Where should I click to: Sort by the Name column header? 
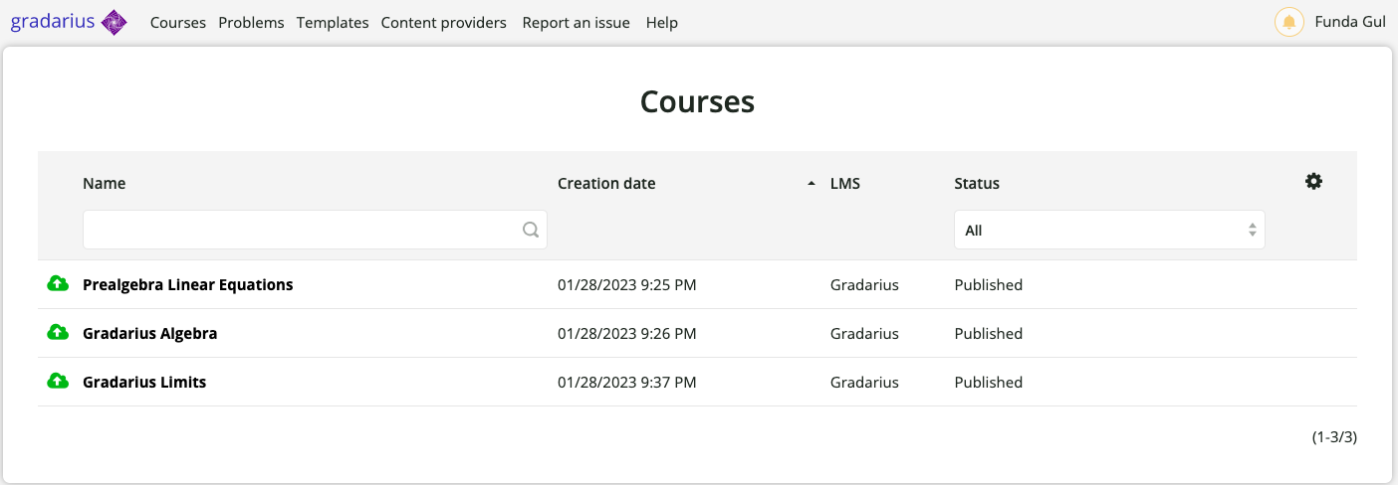[x=104, y=183]
